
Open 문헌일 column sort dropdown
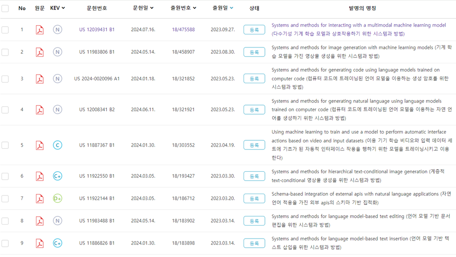point(151,8)
